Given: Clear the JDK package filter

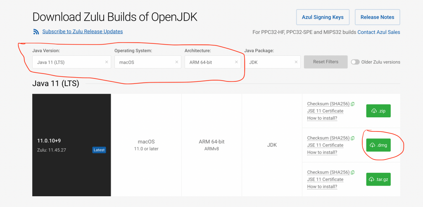Looking at the screenshot, I should pos(296,62).
